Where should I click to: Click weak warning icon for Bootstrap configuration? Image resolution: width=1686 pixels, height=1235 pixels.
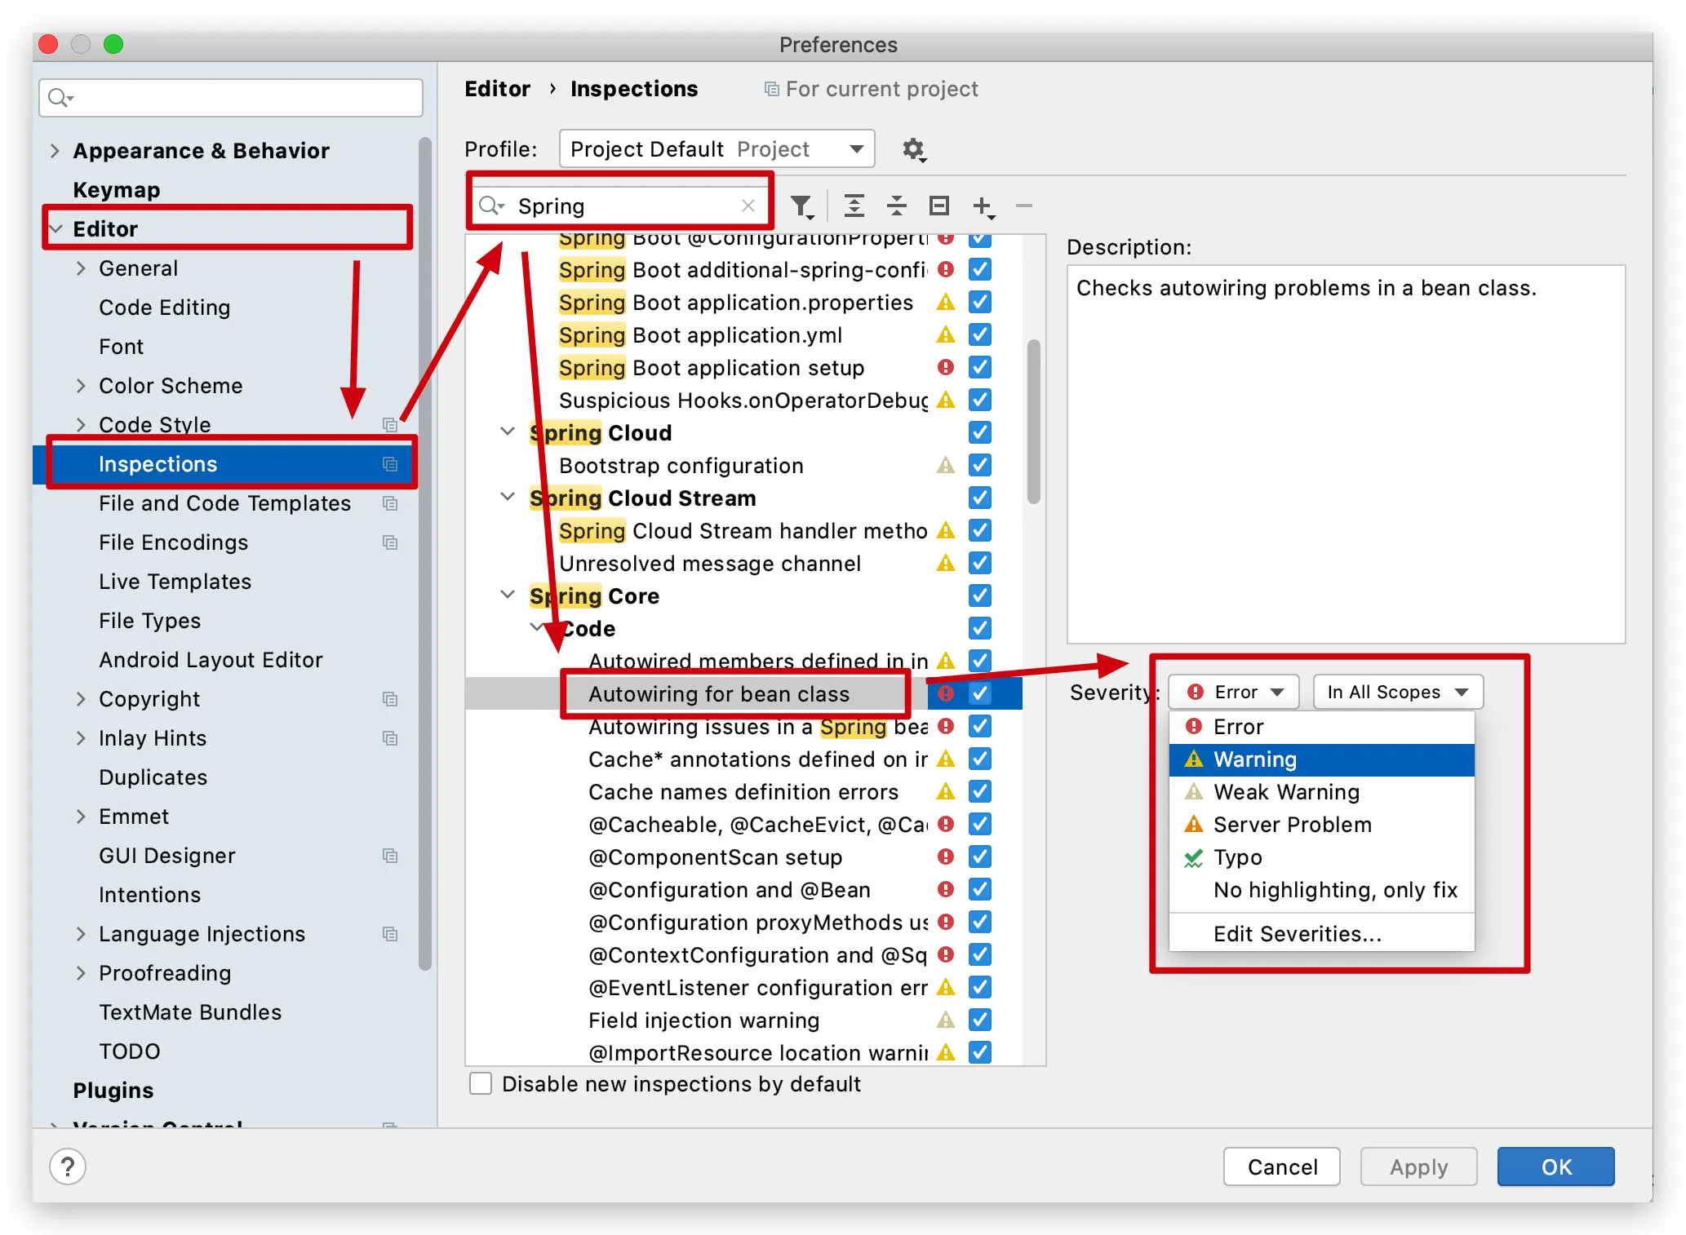pyautogui.click(x=946, y=466)
